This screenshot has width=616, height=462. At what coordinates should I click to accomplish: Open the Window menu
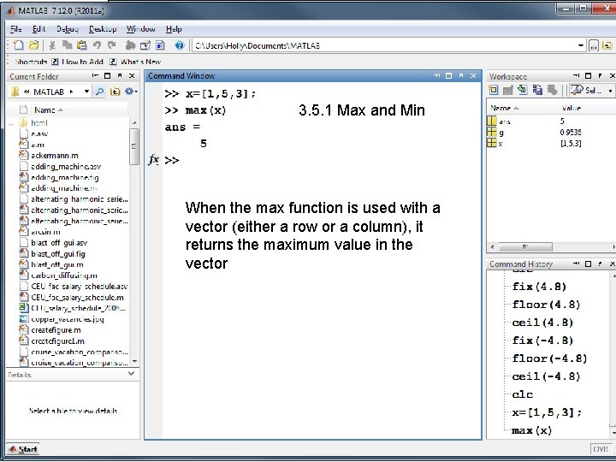coord(140,29)
